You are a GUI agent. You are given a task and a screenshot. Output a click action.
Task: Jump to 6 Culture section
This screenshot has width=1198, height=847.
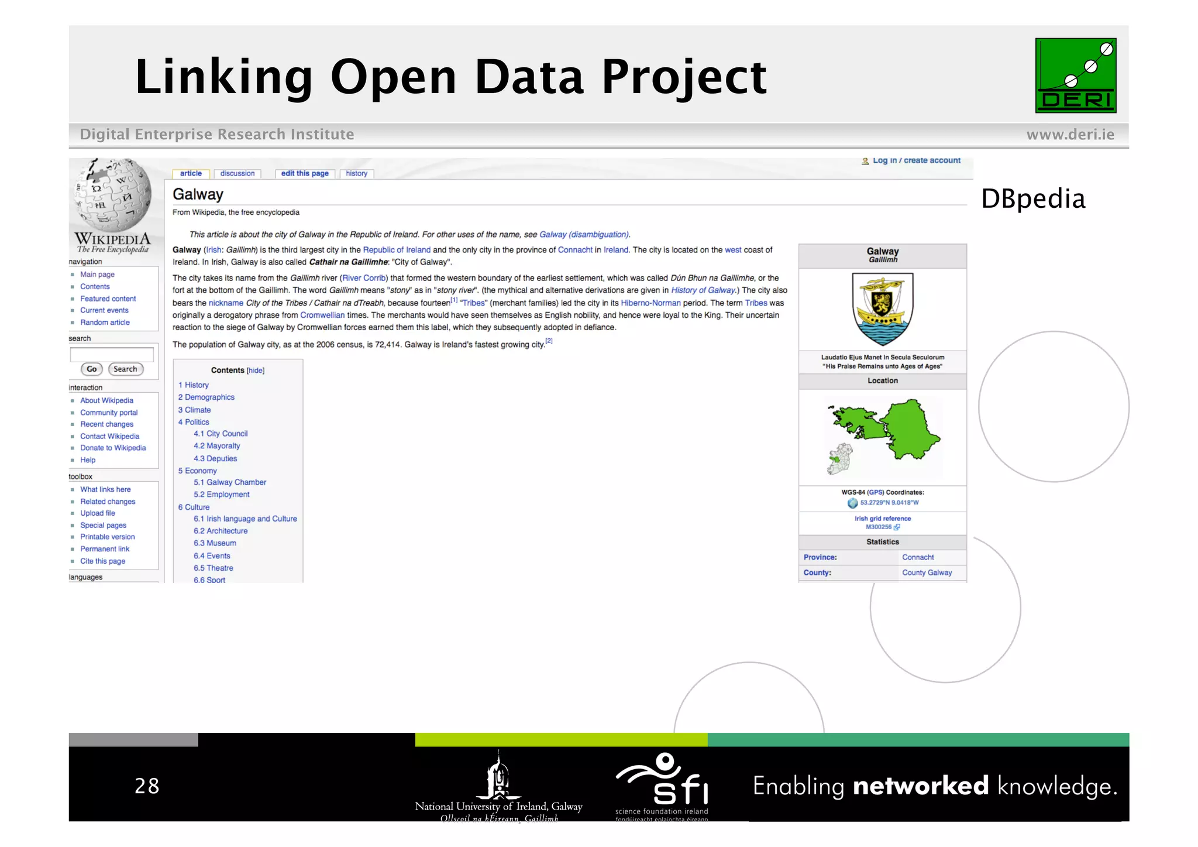pyautogui.click(x=194, y=507)
